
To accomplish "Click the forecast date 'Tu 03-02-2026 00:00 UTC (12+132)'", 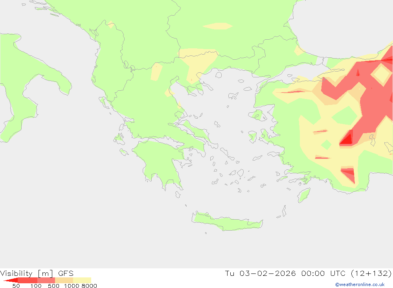I will (x=308, y=273).
